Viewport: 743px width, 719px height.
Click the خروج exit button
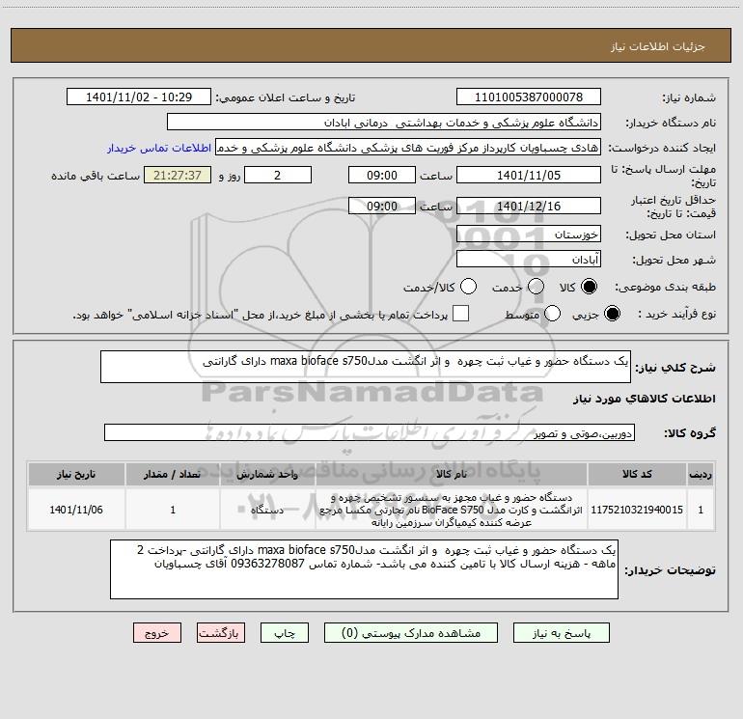pos(157,633)
